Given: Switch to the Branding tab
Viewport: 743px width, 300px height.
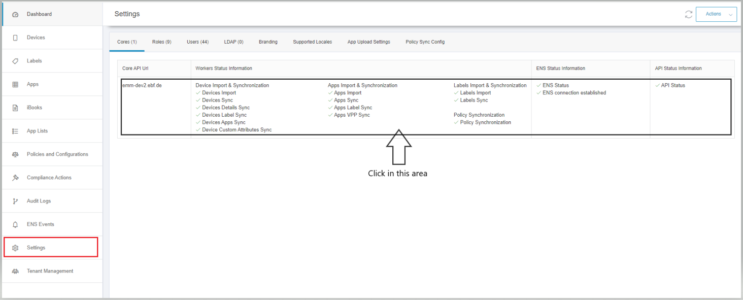Looking at the screenshot, I should [x=268, y=42].
